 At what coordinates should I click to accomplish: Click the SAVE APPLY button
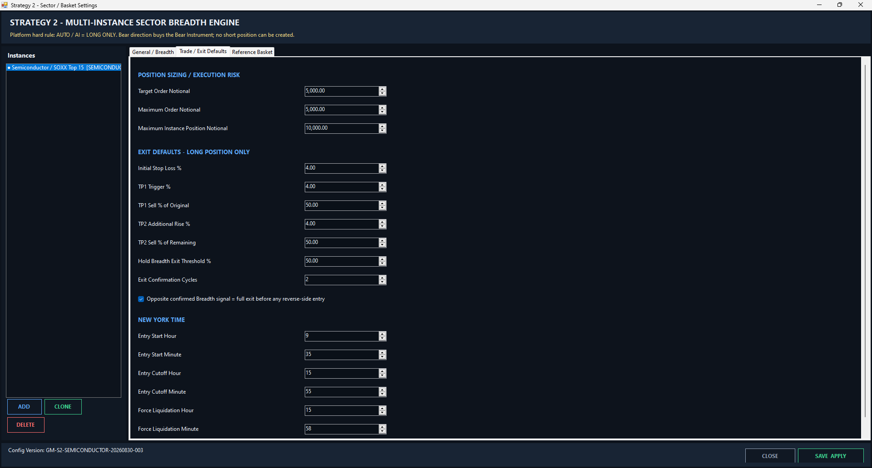click(831, 456)
